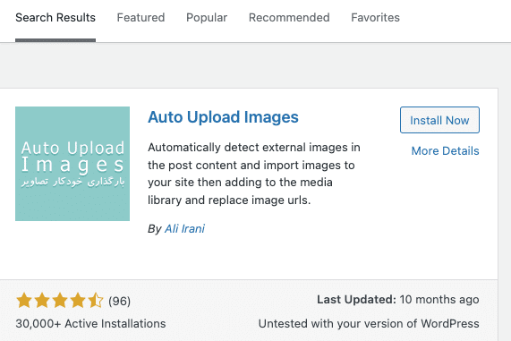Click the Last Updated 10 months ago text
Image resolution: width=511 pixels, height=341 pixels.
398,300
